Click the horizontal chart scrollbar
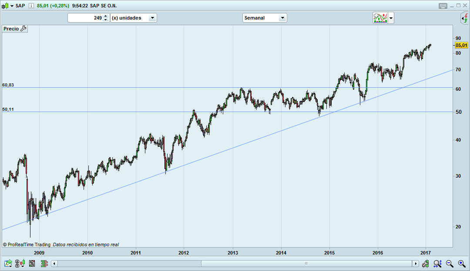Image resolution: width=470 pixels, height=271 pixels. coord(305,264)
